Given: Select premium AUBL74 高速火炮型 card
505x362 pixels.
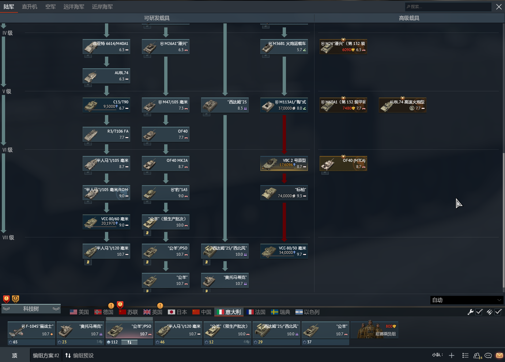Looking at the screenshot, I should coord(403,105).
